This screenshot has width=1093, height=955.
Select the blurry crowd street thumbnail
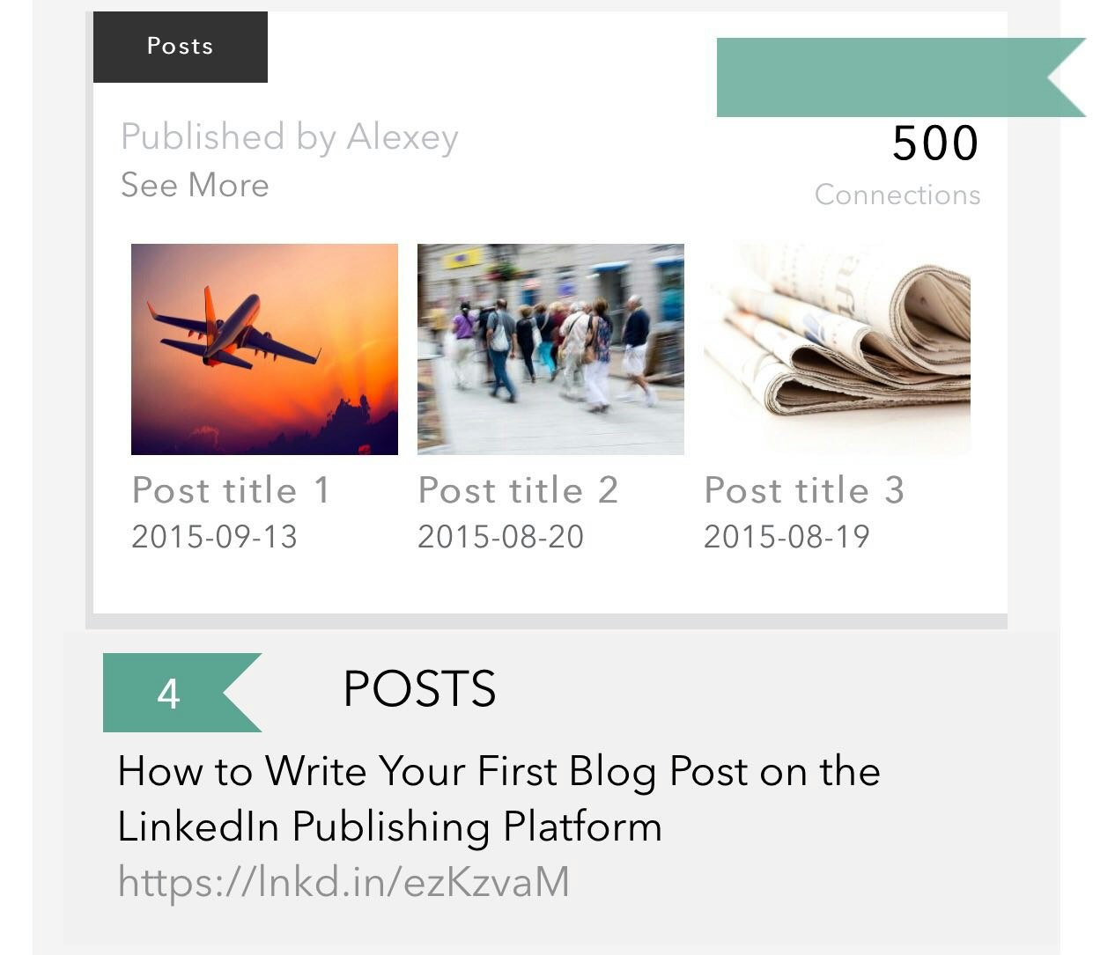pyautogui.click(x=550, y=349)
